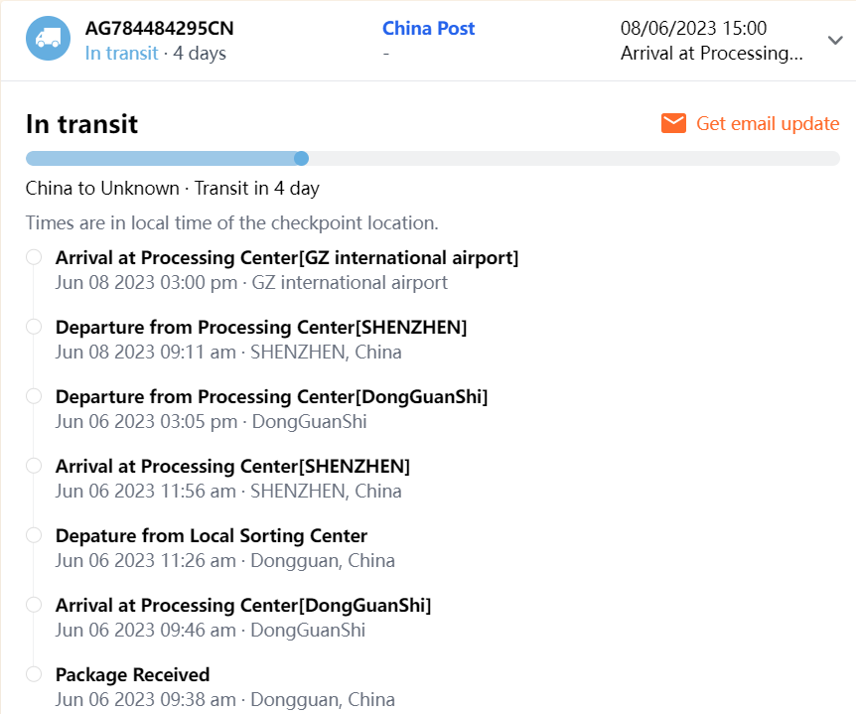Select tracking number AG784484295CN

tap(160, 28)
